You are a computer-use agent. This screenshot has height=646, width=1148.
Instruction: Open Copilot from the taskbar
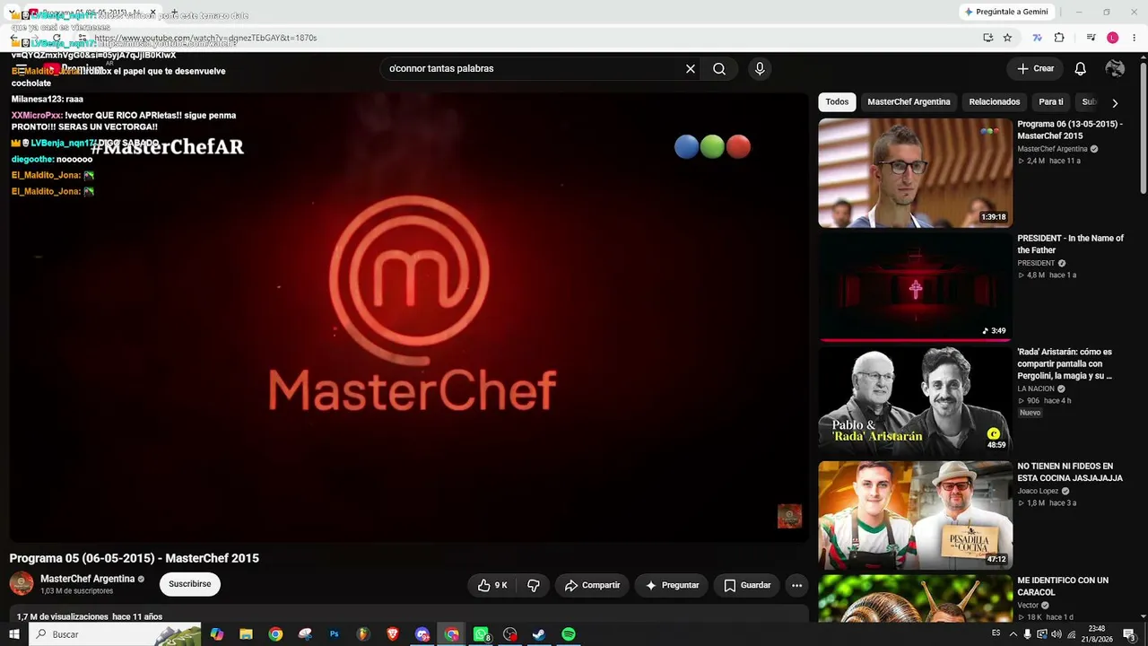point(216,634)
